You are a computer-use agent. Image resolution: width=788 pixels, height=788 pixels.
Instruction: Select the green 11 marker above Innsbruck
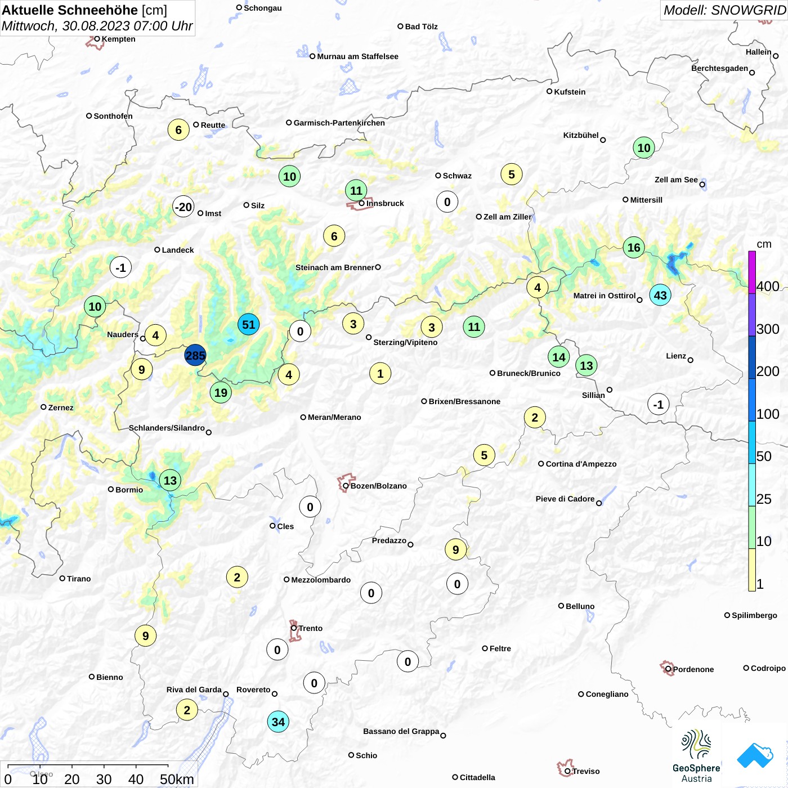tap(356, 190)
